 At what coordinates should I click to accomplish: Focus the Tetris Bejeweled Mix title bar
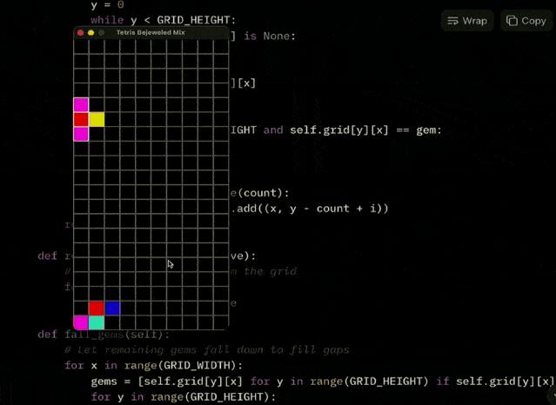pos(151,32)
